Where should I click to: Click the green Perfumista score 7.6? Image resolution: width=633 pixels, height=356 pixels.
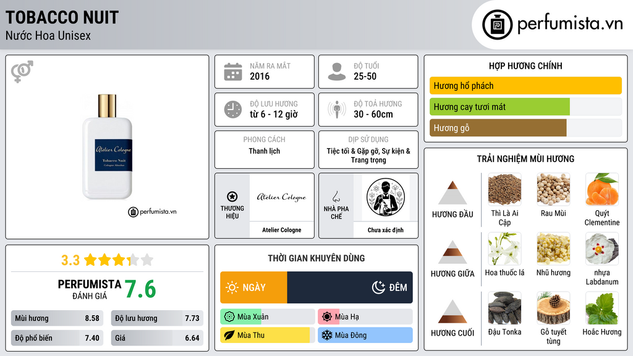click(x=140, y=289)
